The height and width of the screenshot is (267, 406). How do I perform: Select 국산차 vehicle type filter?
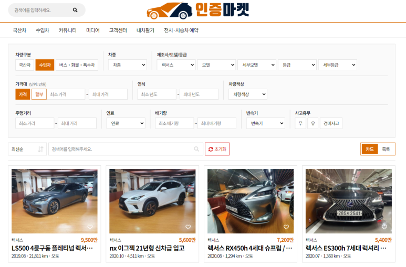(x=25, y=65)
